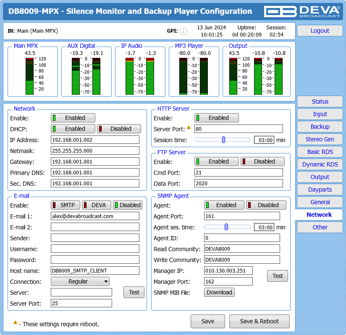The height and width of the screenshot is (335, 346).
Task: Open the Dynamic RDS page
Action: [x=320, y=164]
